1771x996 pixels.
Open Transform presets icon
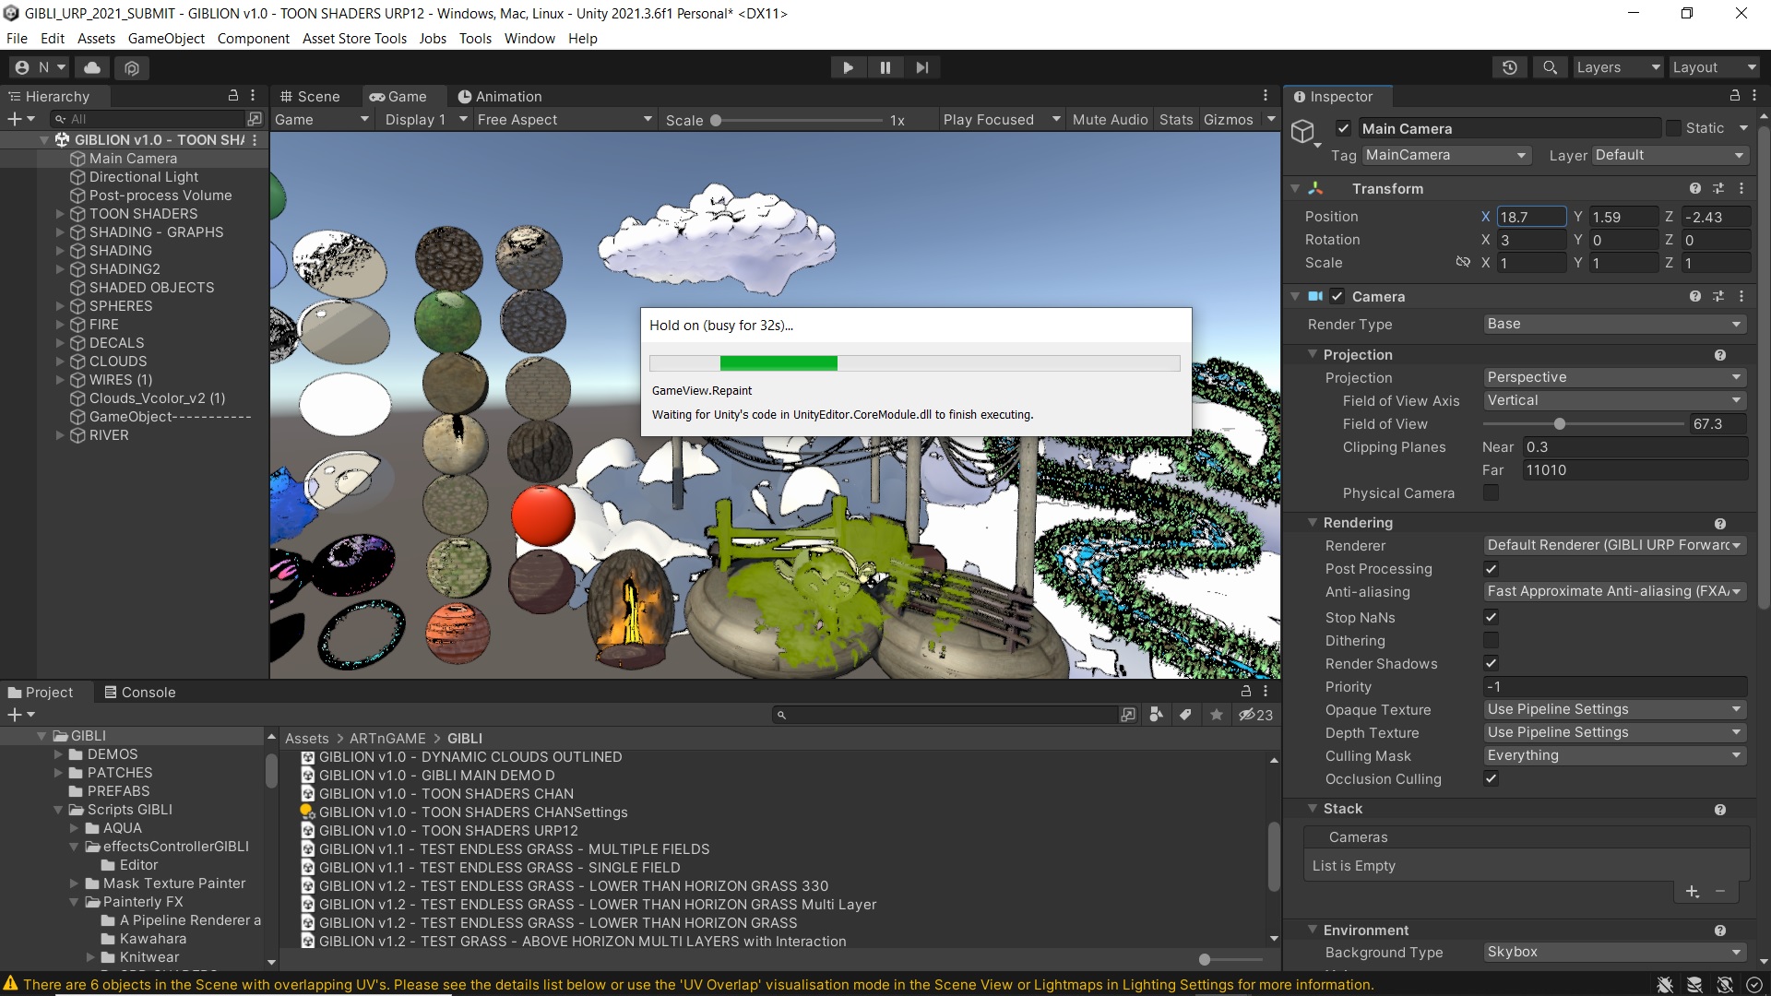pyautogui.click(x=1718, y=188)
